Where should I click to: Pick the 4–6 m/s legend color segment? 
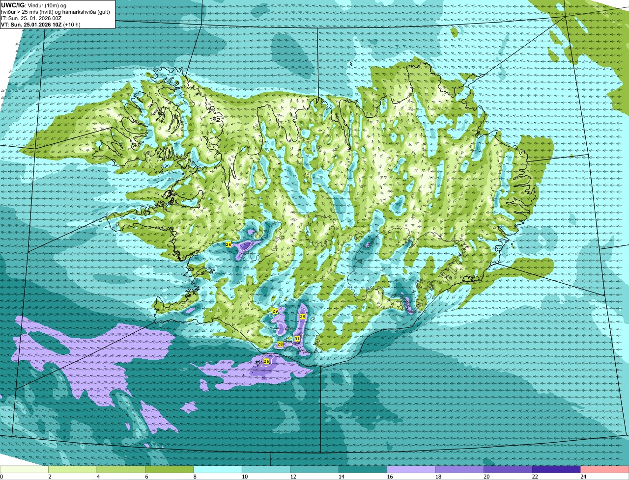(x=122, y=469)
